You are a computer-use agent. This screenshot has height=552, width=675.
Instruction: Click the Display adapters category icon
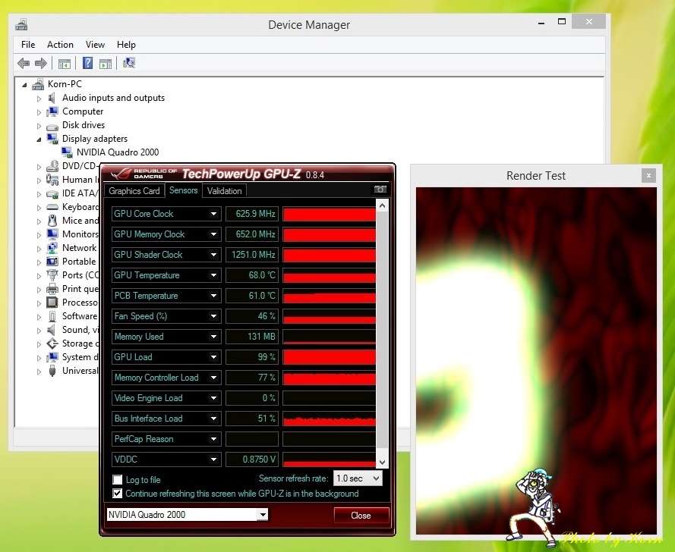point(52,139)
